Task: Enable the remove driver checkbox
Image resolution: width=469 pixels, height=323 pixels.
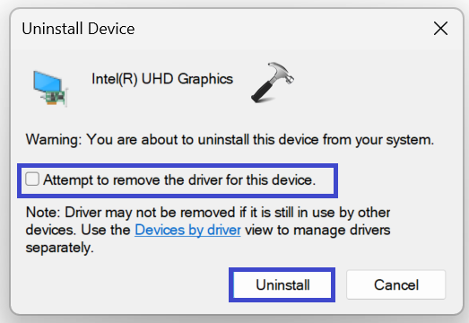Action: [32, 179]
